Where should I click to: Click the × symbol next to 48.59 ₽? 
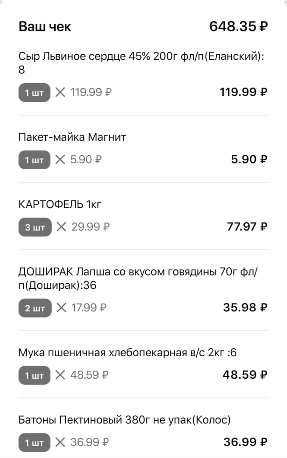pyautogui.click(x=61, y=375)
